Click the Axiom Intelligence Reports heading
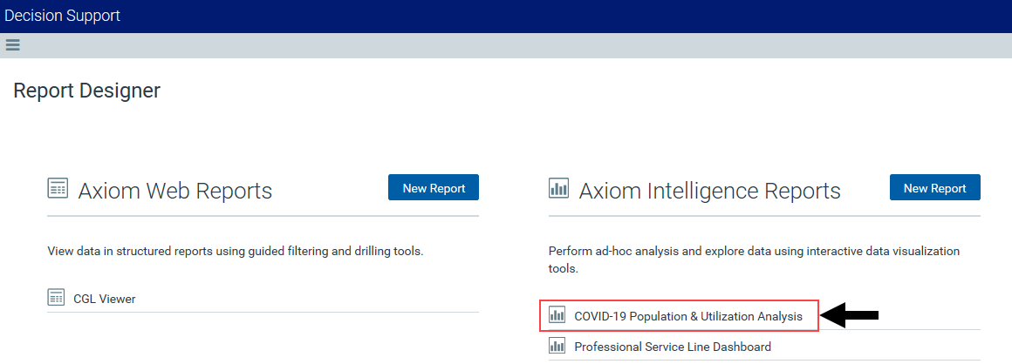 pyautogui.click(x=710, y=191)
